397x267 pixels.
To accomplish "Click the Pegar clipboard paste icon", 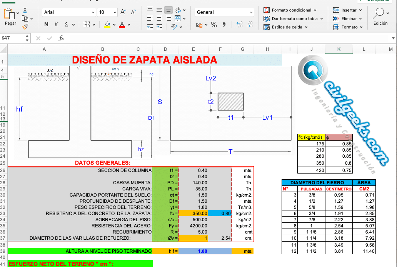I will click(9, 14).
